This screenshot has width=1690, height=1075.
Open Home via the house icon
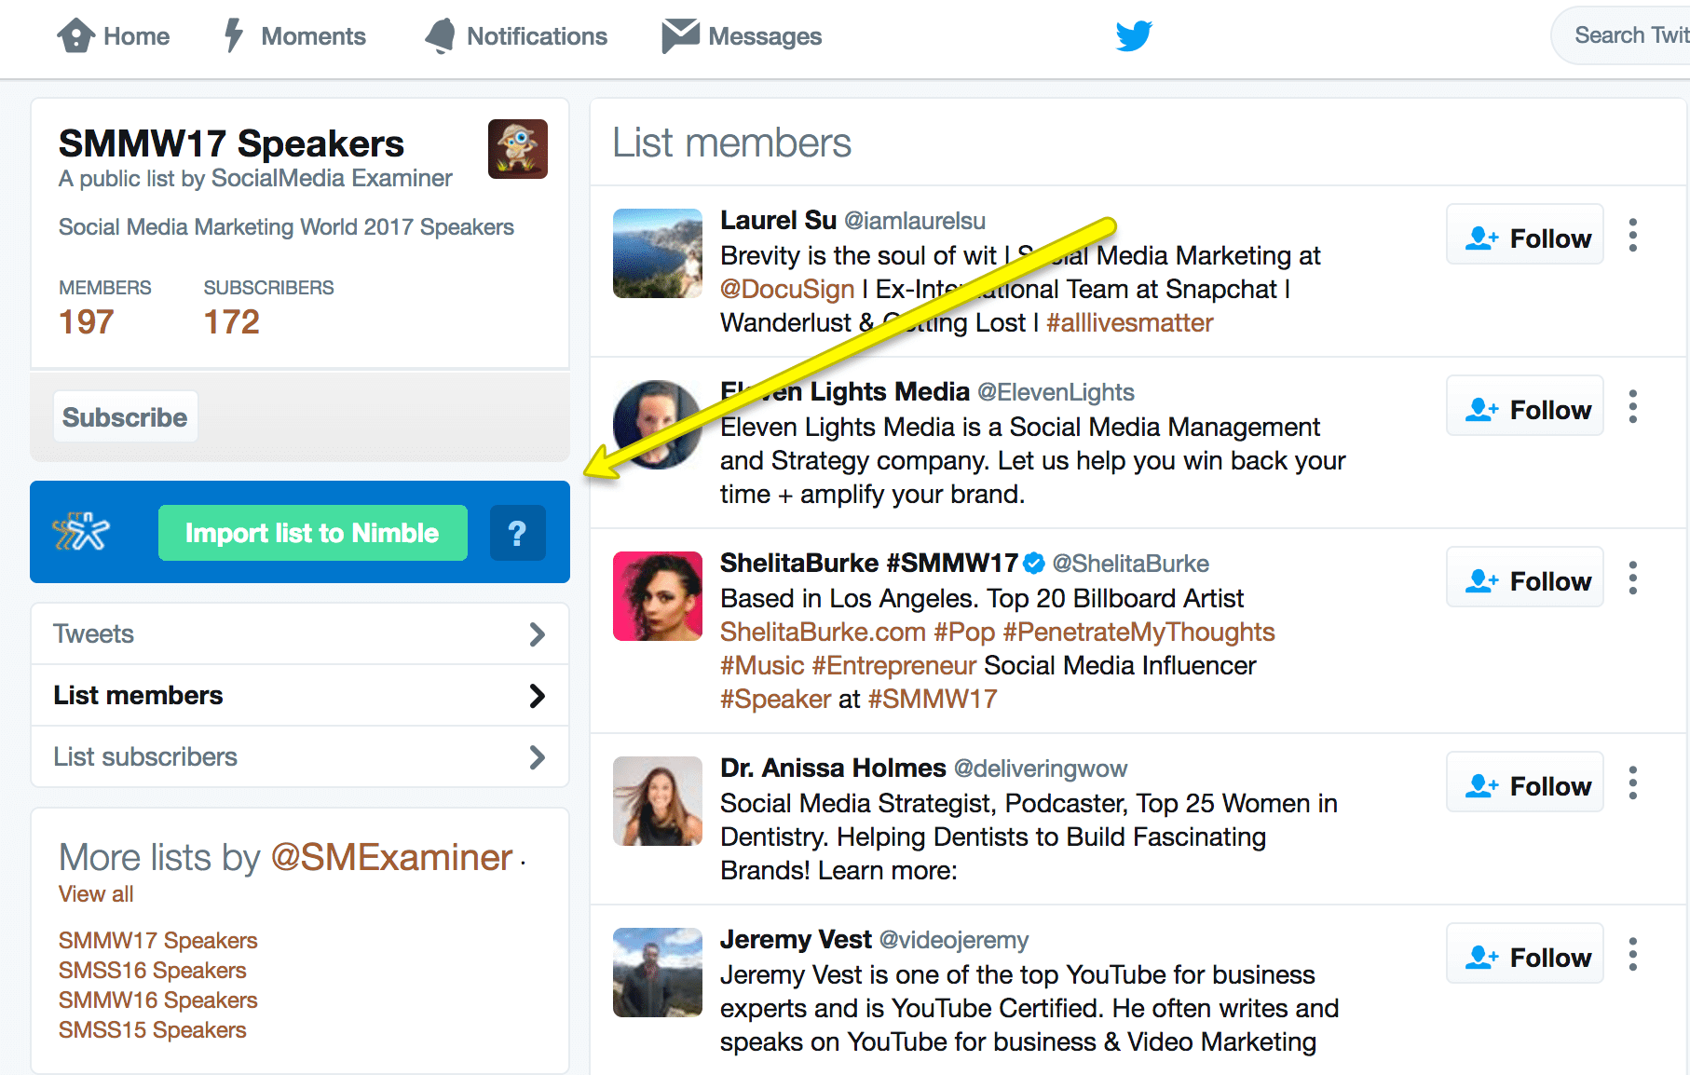[x=76, y=36]
